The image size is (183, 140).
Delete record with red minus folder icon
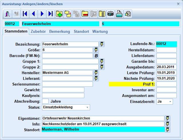[85, 14]
